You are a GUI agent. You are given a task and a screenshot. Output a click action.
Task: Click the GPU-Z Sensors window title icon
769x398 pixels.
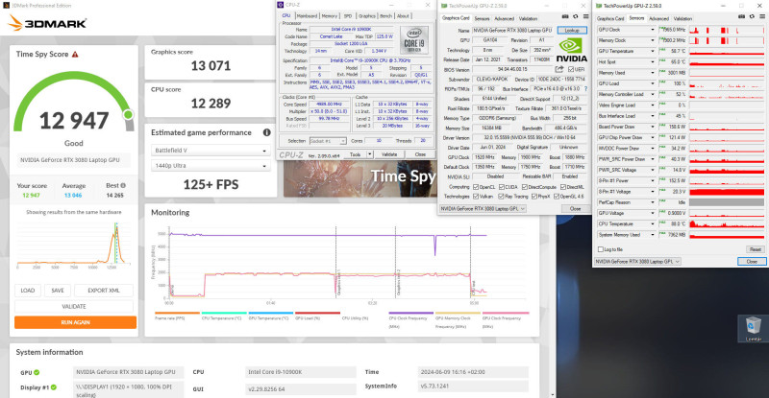[599, 6]
